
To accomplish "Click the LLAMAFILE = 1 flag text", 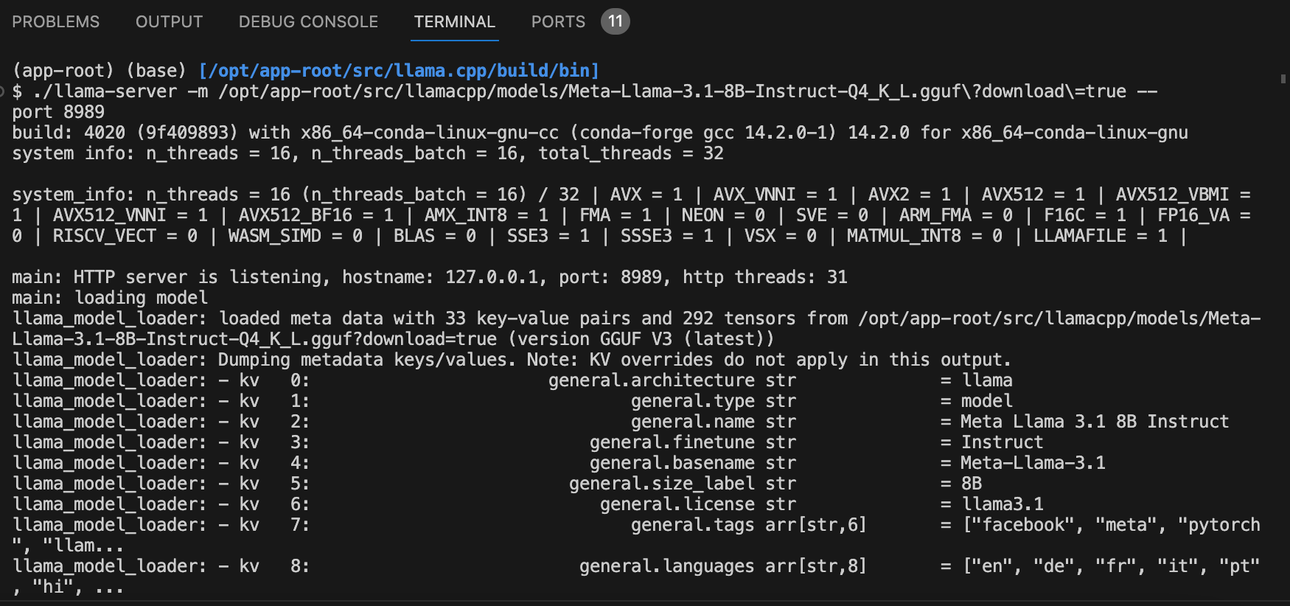I will 1101,236.
